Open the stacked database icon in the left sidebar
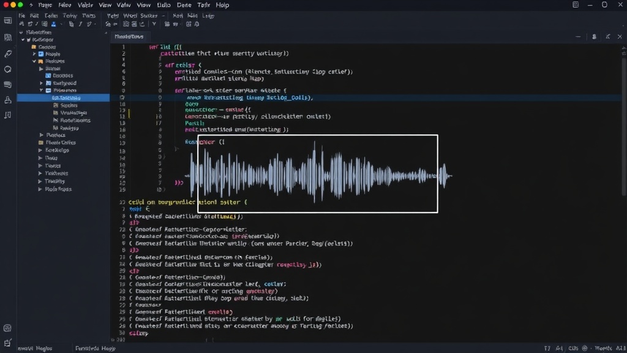This screenshot has width=627, height=353. tap(7, 85)
